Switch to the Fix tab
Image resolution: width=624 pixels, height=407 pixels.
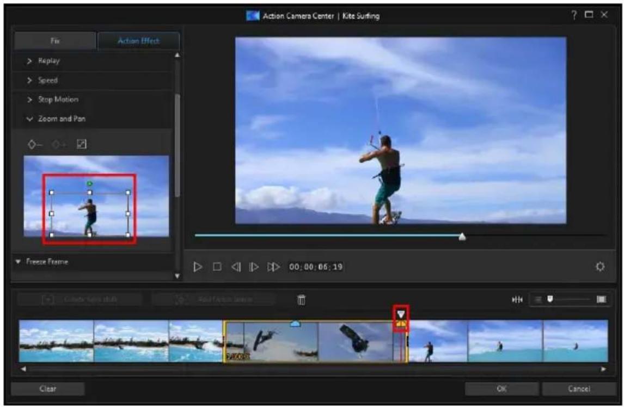pyautogui.click(x=55, y=41)
